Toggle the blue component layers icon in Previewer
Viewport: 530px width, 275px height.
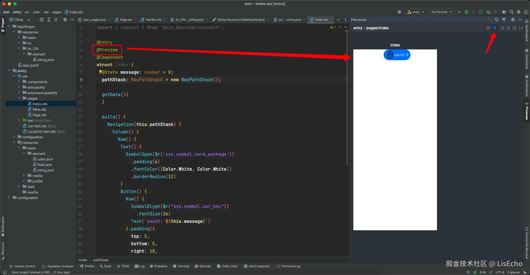(x=495, y=28)
